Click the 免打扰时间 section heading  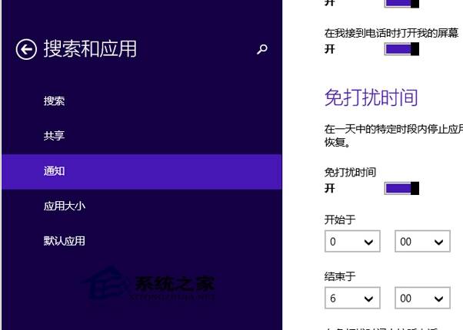371,97
